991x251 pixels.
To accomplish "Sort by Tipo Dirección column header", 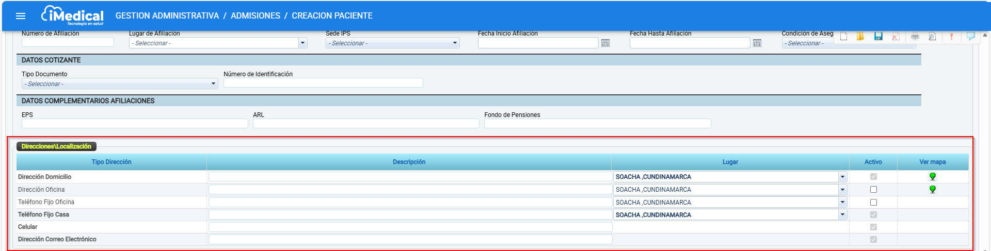I will point(111,162).
